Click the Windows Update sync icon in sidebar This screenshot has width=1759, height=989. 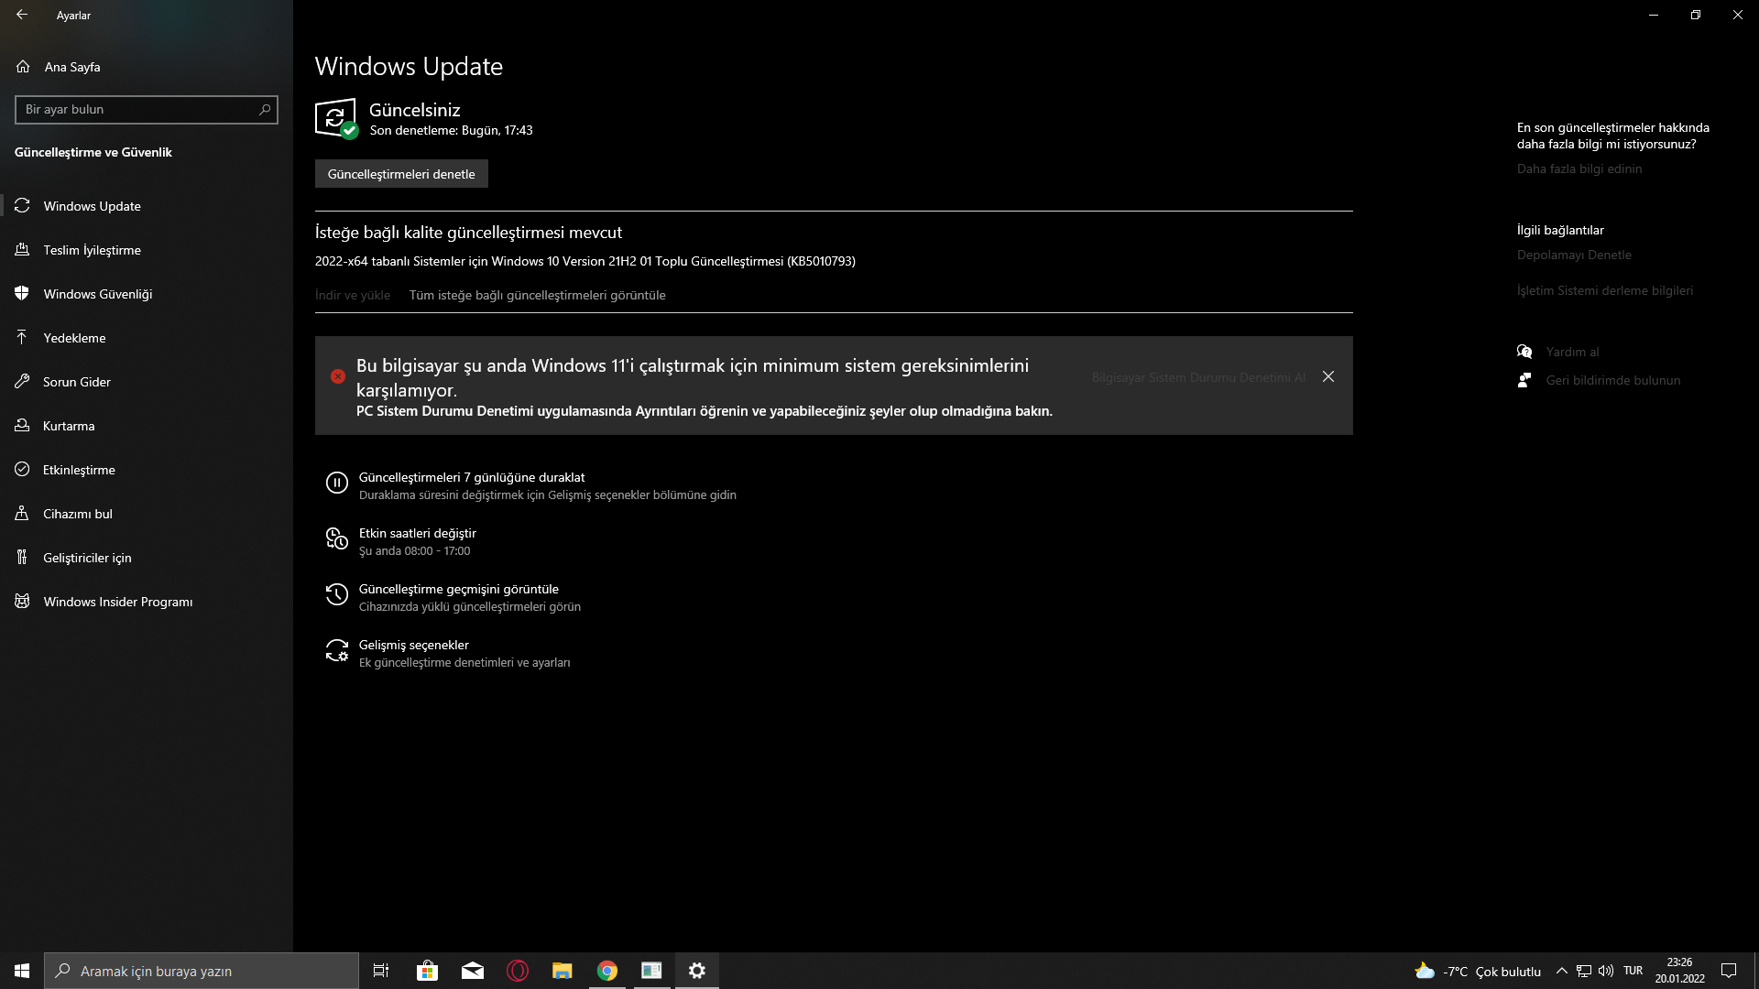pos(22,206)
